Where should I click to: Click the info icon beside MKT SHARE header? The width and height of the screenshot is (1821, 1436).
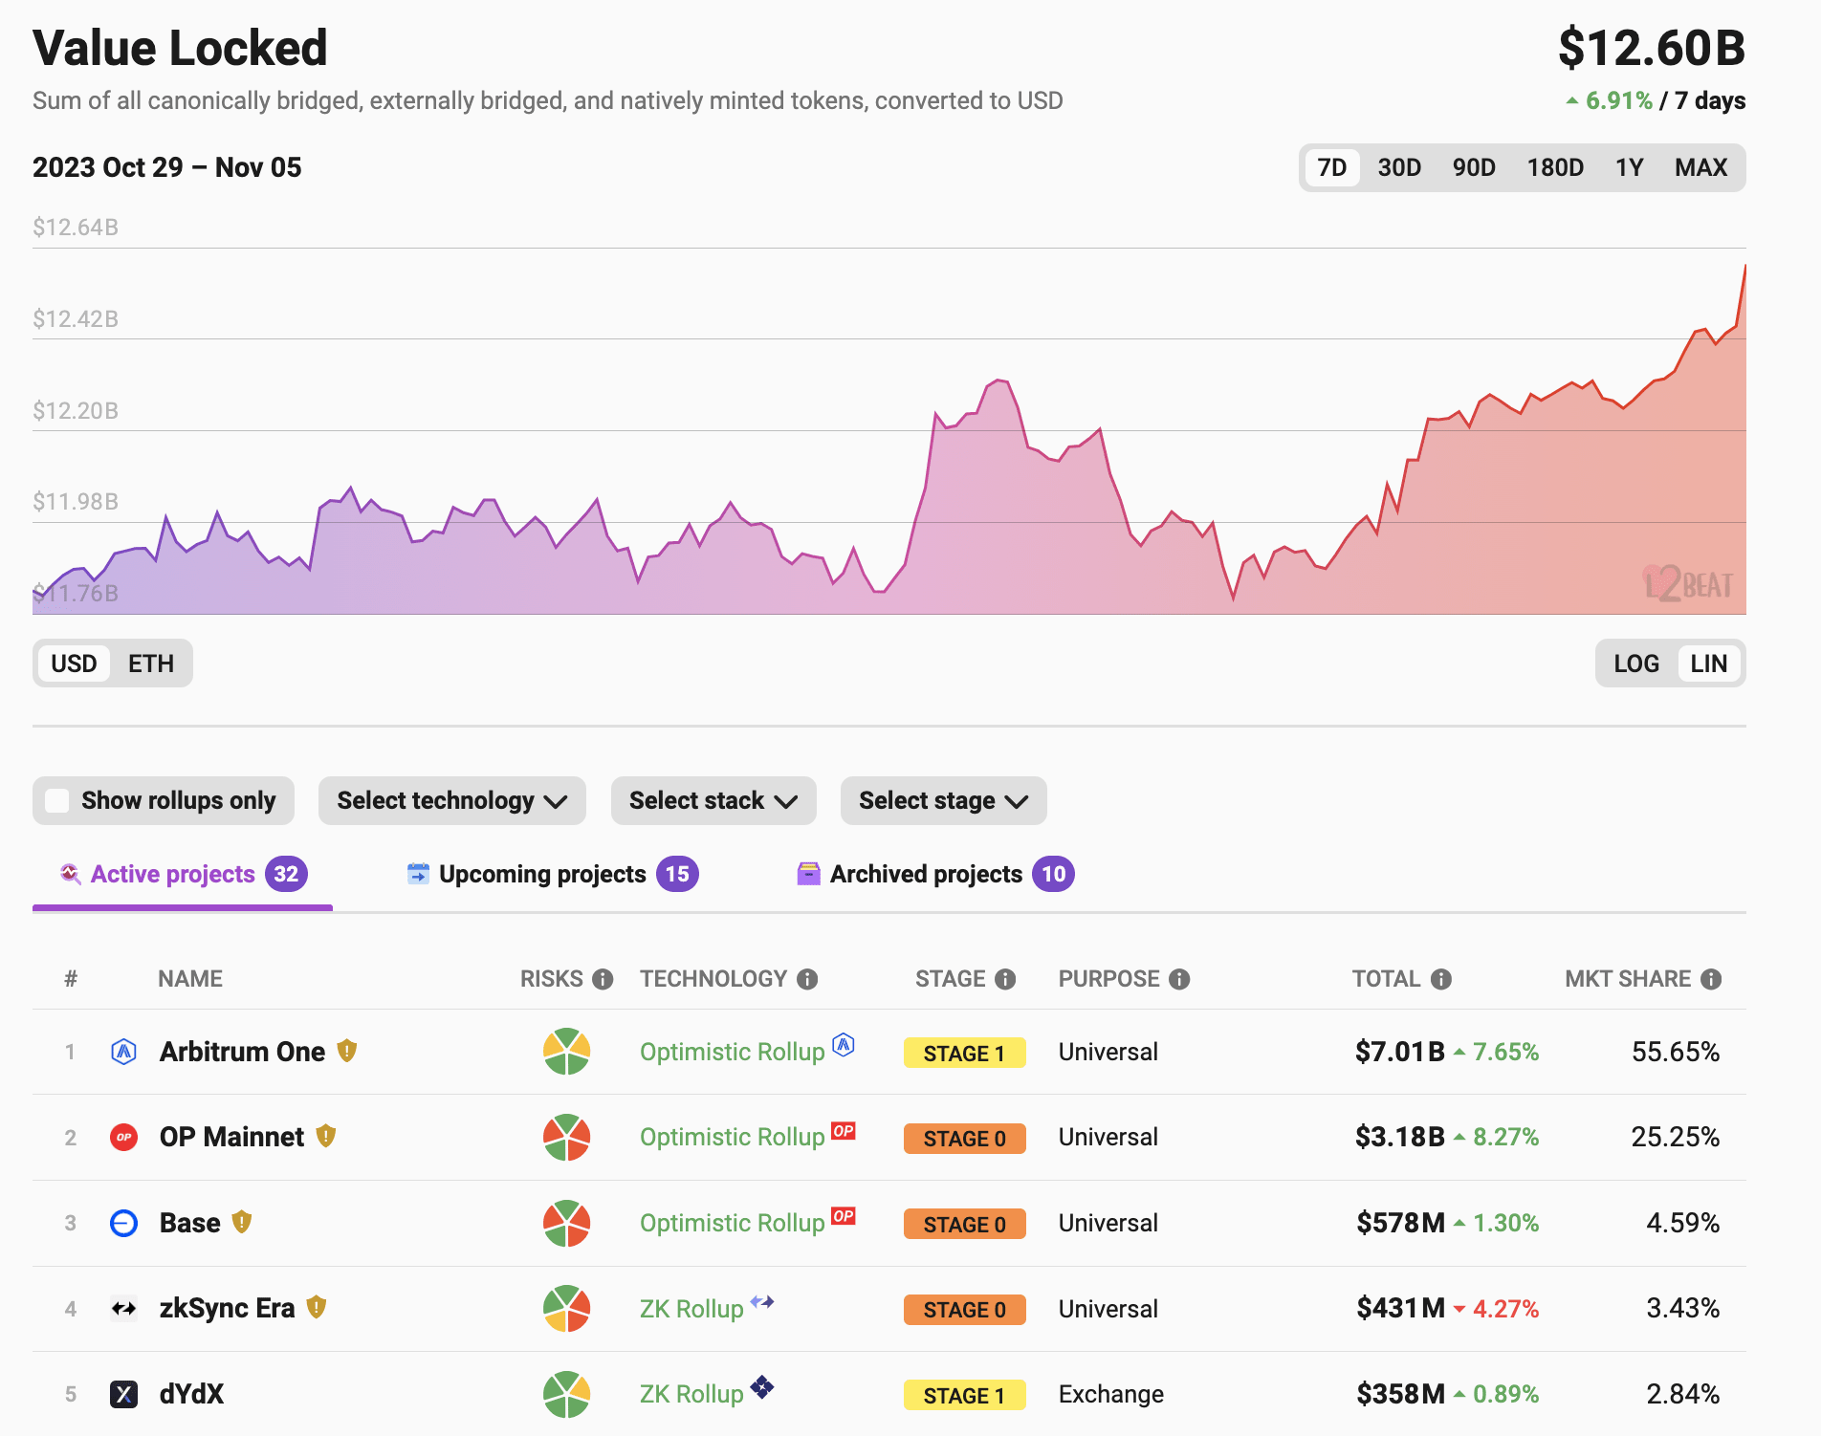(1711, 979)
